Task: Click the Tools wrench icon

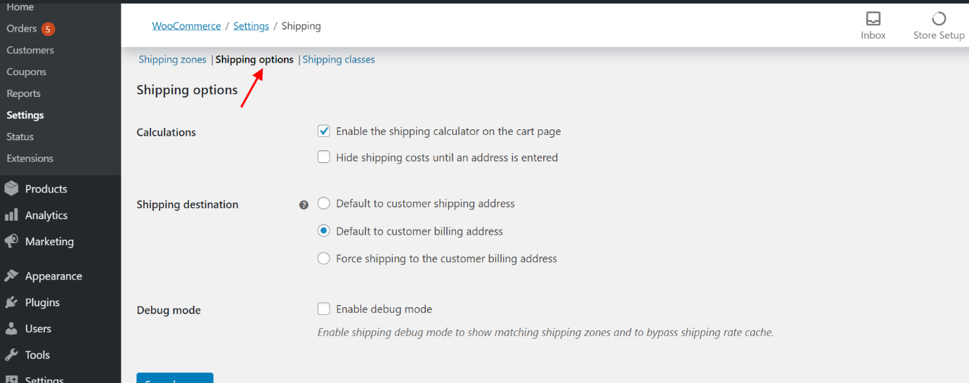Action: tap(11, 355)
